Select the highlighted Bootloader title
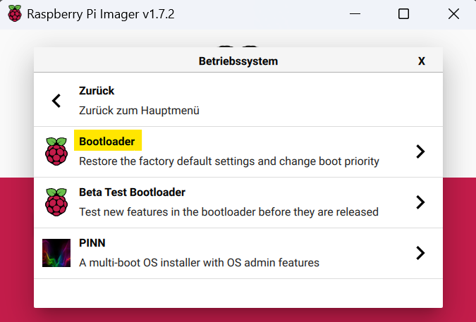476x322 pixels. (107, 142)
